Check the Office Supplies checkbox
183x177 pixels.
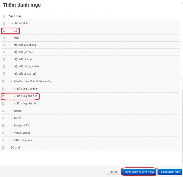pyautogui.click(x=3, y=140)
